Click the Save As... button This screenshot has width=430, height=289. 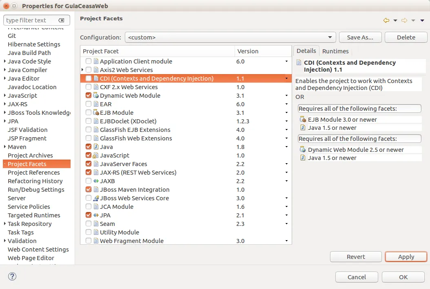360,37
